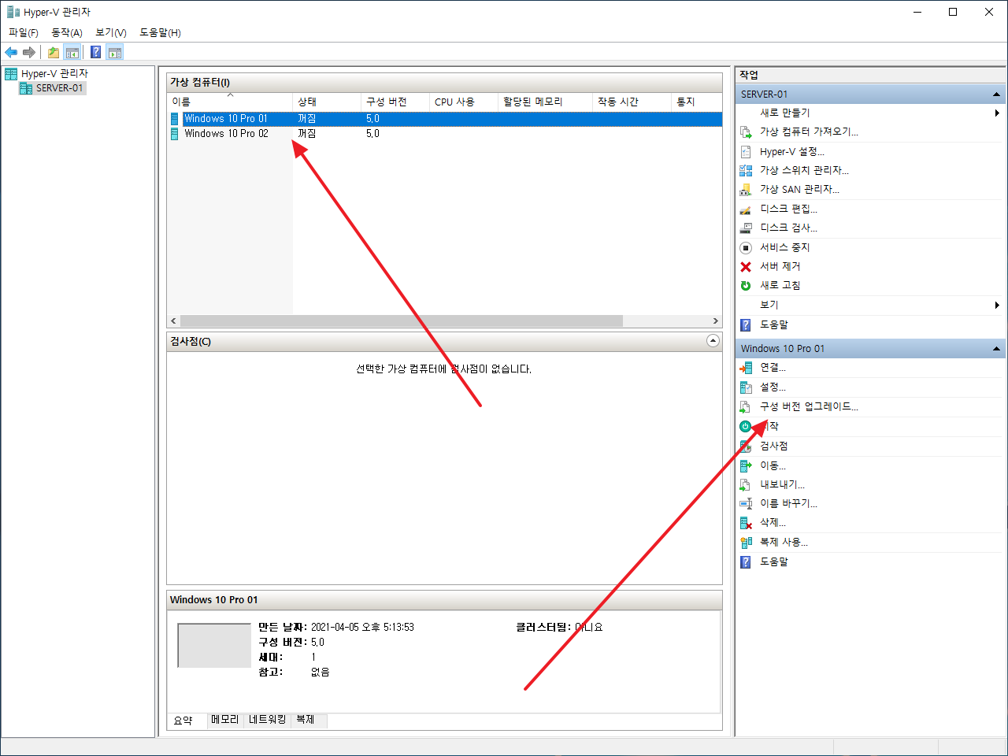1008x756 pixels.
Task: Click 도움말 under Windows 10 Pro 01 actions
Action: pyautogui.click(x=773, y=561)
